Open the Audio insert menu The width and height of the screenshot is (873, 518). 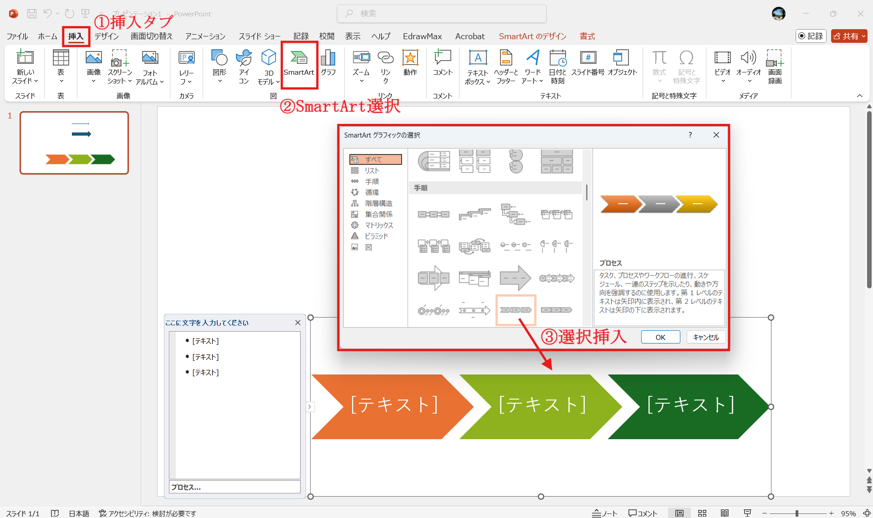pos(748,67)
